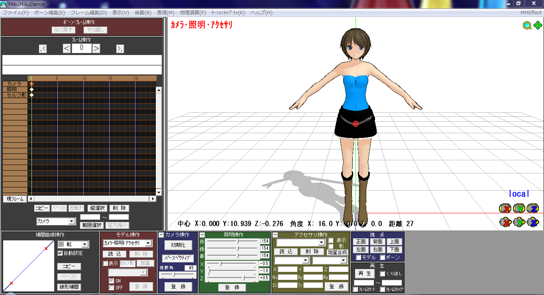The image size is (544, 295).
Task: Click the 縦選択 button
Action: pos(97,208)
